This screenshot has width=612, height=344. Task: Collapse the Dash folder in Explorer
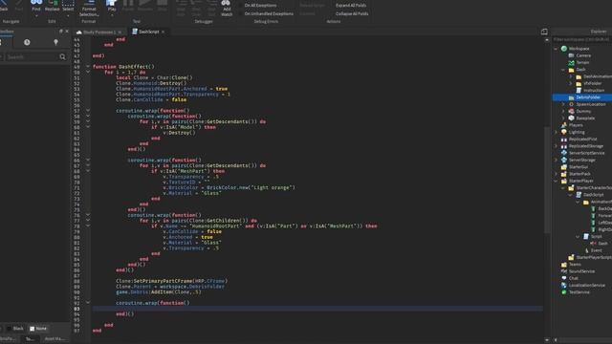click(563, 70)
